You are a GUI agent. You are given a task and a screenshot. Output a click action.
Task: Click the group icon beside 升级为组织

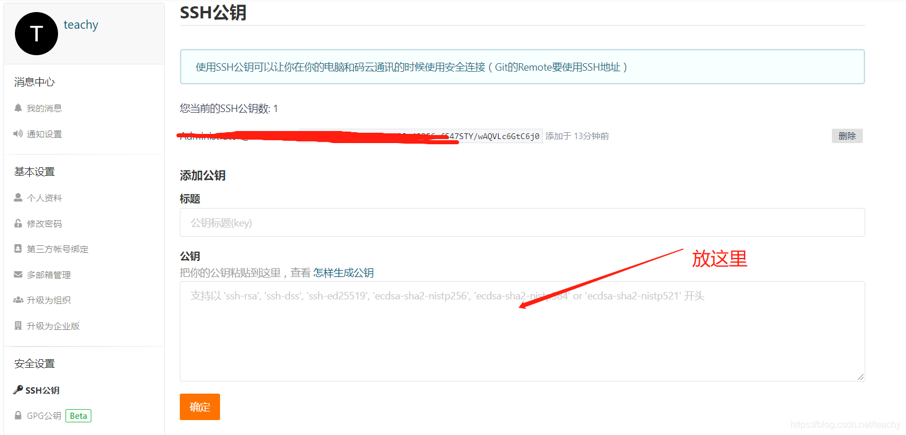(18, 300)
